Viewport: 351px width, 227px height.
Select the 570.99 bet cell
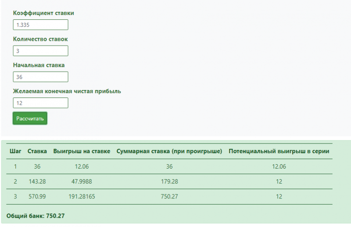point(37,197)
